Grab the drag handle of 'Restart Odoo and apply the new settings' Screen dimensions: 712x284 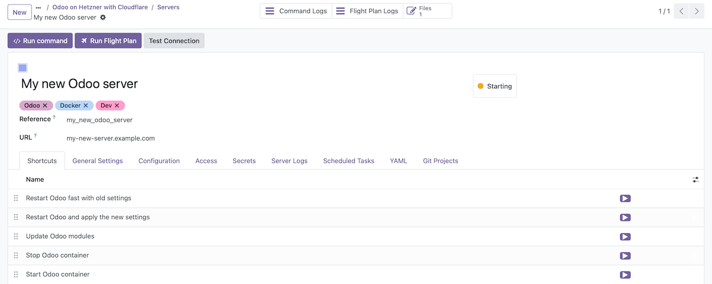pos(16,217)
